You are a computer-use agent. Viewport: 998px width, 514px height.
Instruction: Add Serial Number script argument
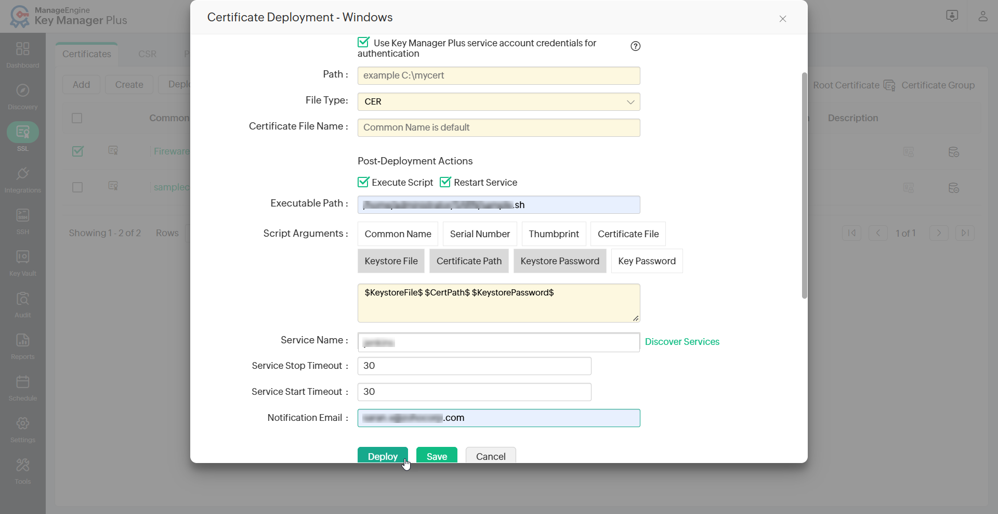click(480, 234)
